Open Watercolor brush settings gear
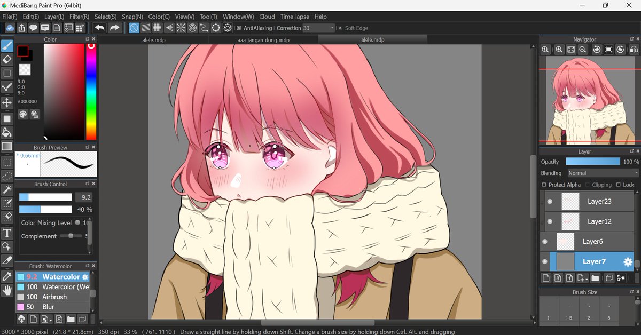 pyautogui.click(x=84, y=277)
